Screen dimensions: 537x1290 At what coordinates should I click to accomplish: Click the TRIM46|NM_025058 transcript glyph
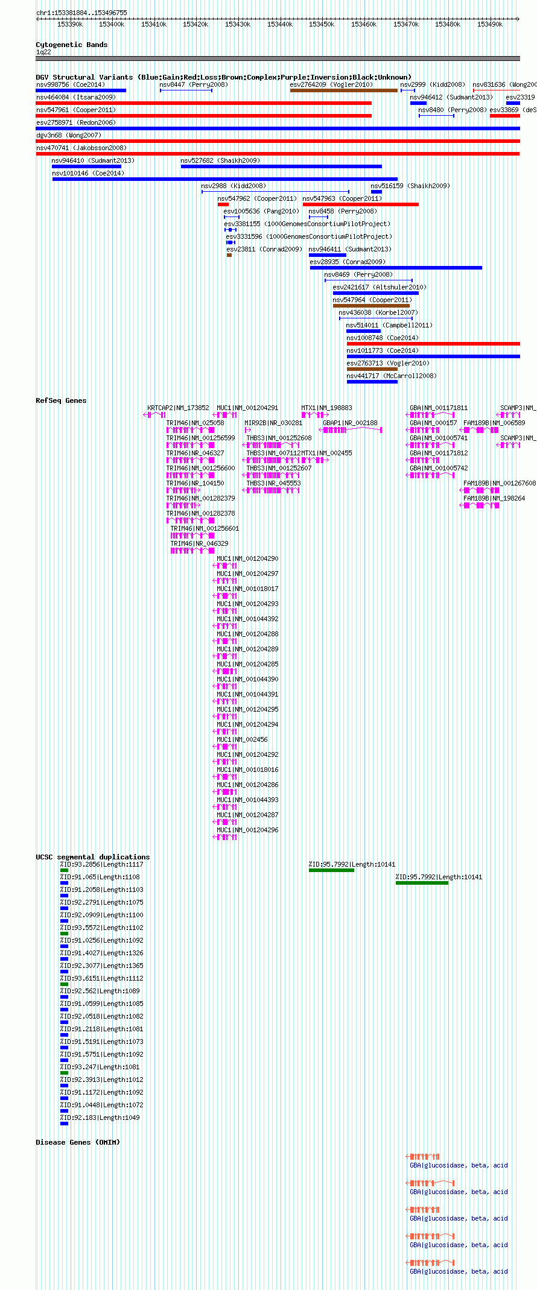coord(190,430)
